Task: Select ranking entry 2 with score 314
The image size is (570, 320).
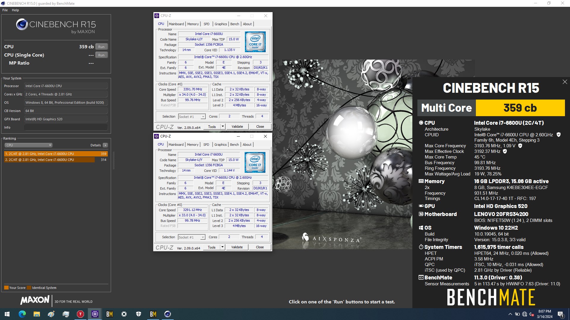Action: (x=56, y=160)
